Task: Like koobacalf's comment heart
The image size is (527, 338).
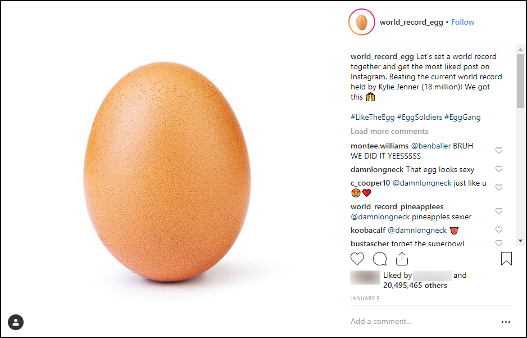Action: (499, 229)
